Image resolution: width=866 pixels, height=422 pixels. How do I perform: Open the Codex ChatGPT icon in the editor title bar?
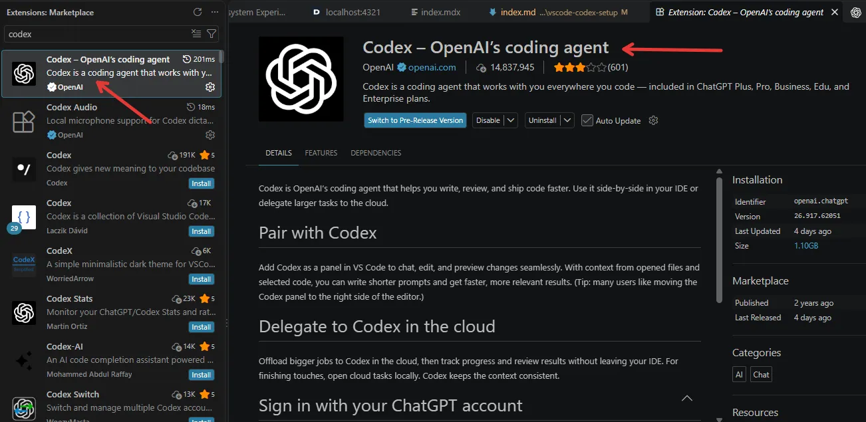pyautogui.click(x=855, y=12)
